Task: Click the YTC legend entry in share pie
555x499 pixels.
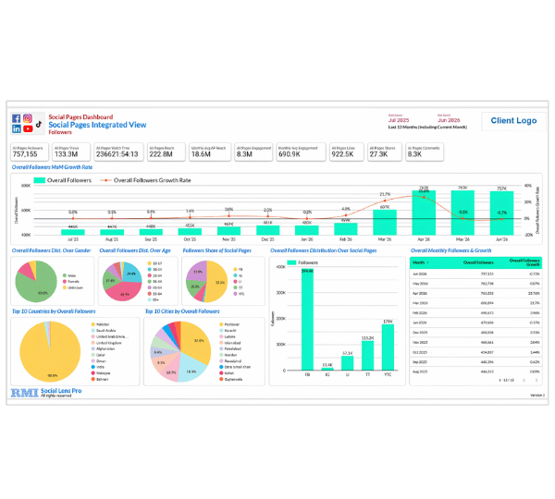Action: (x=239, y=294)
